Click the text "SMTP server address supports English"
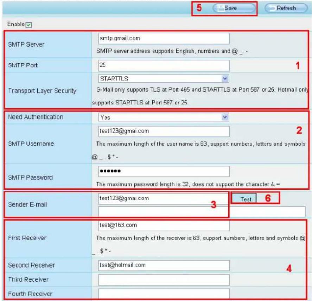Image resolution: width=312 pixels, height=301 pixels. coord(145,51)
